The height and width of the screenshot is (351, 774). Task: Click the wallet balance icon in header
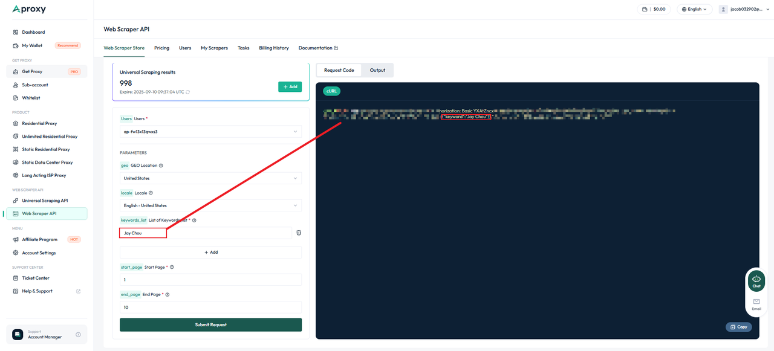(x=645, y=9)
